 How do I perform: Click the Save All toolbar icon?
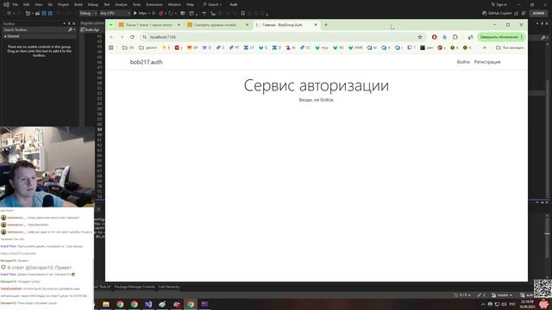coord(50,14)
